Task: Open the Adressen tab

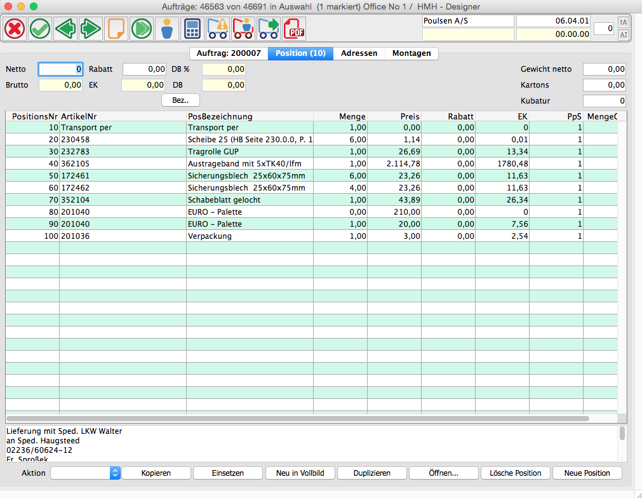Action: point(359,53)
